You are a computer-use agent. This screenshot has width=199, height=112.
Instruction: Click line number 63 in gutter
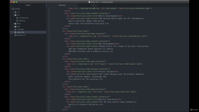coord(49,59)
